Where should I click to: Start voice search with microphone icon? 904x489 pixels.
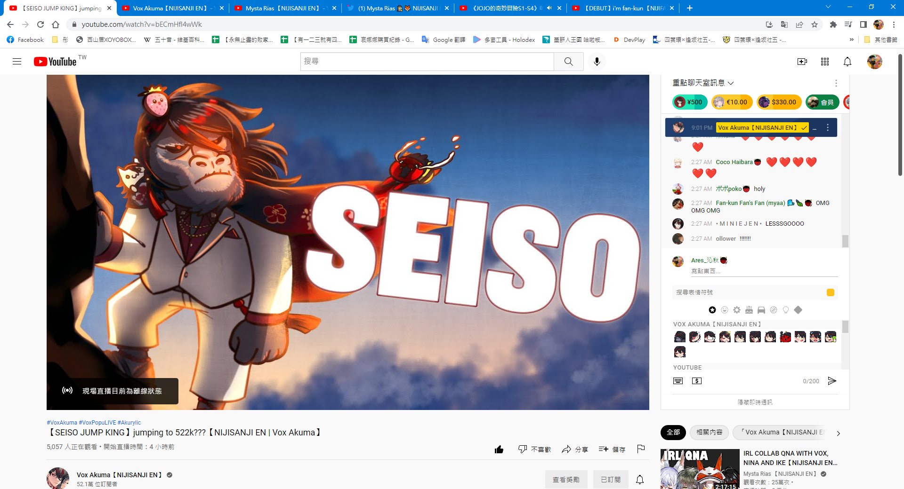pos(597,62)
